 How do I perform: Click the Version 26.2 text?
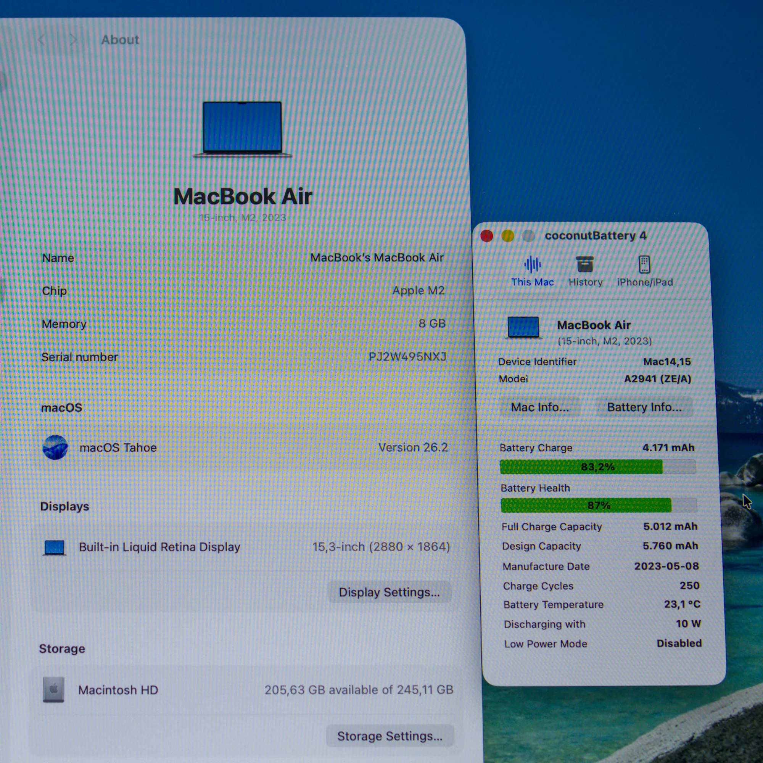click(413, 447)
